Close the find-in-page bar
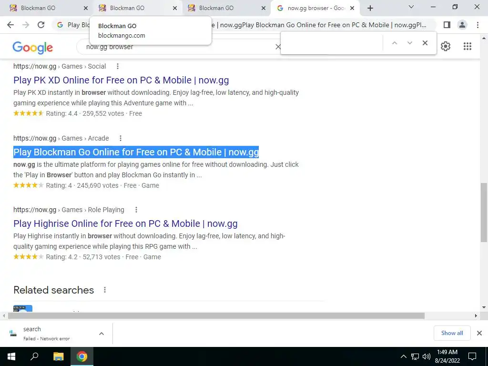Screen dimensions: 488x366 [x=425, y=43]
